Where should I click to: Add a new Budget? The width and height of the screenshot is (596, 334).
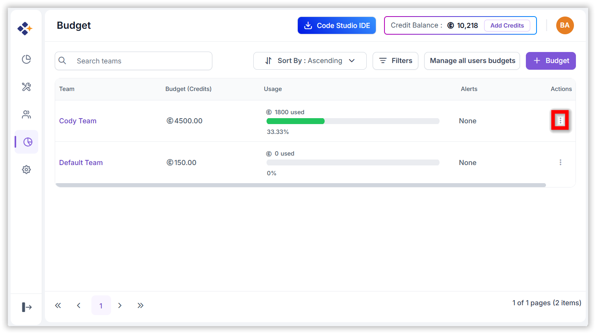click(551, 61)
